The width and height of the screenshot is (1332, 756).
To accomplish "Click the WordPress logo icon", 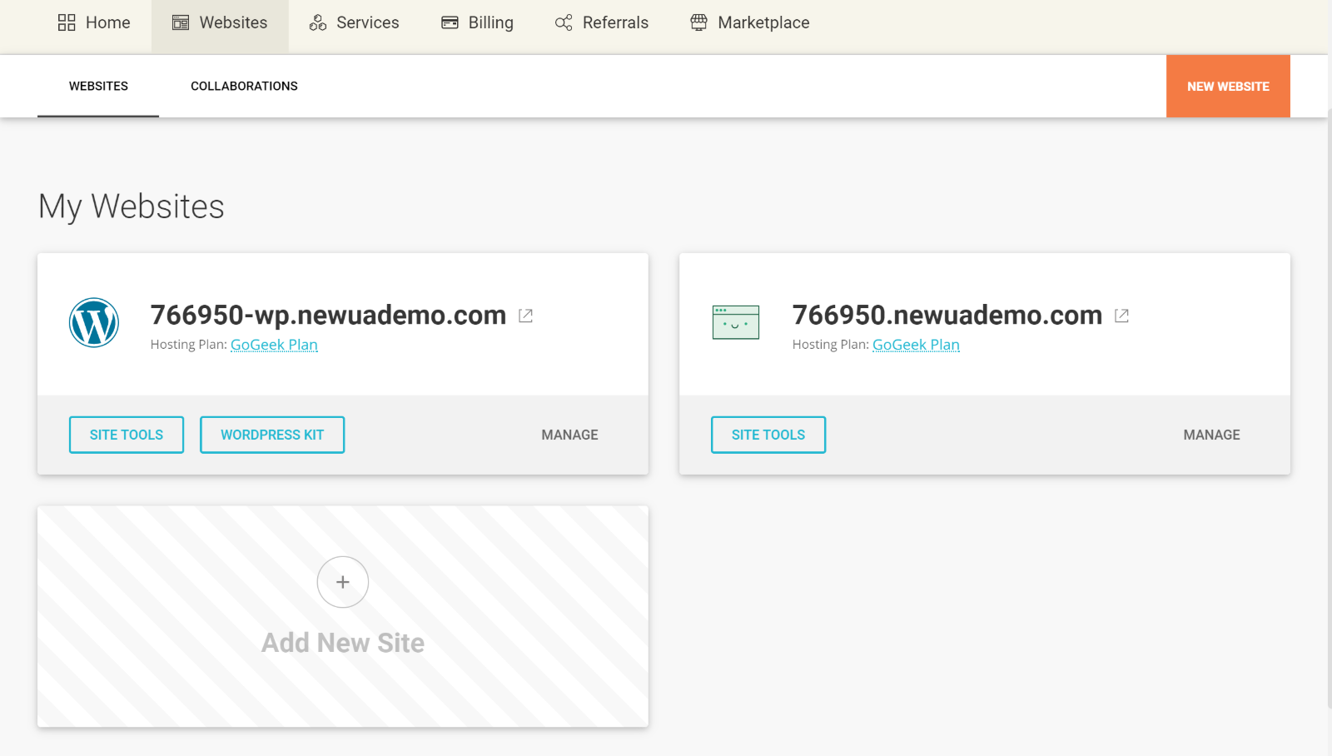I will pos(94,322).
